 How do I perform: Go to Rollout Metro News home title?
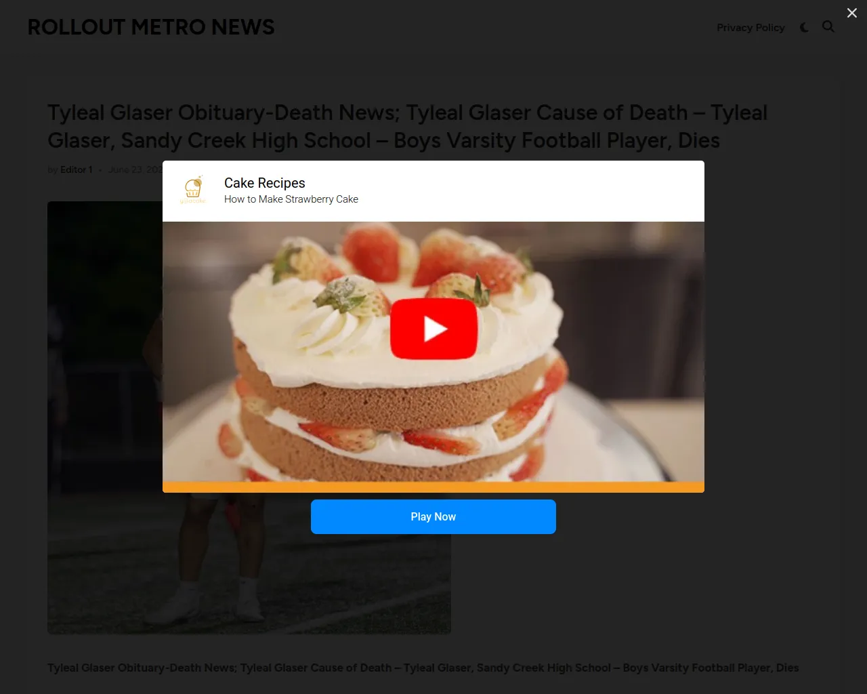tap(151, 27)
